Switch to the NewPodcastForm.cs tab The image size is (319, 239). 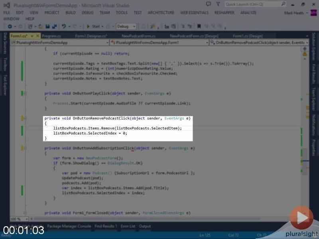click(138, 36)
